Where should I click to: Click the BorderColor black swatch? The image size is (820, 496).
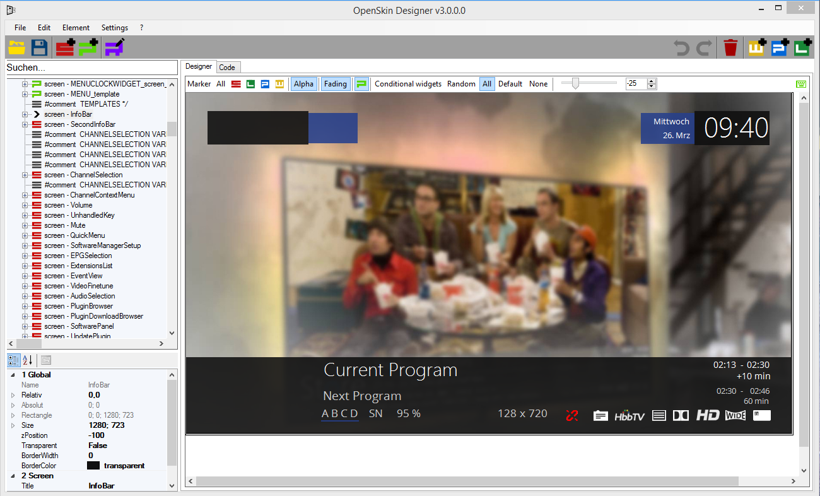click(x=93, y=466)
